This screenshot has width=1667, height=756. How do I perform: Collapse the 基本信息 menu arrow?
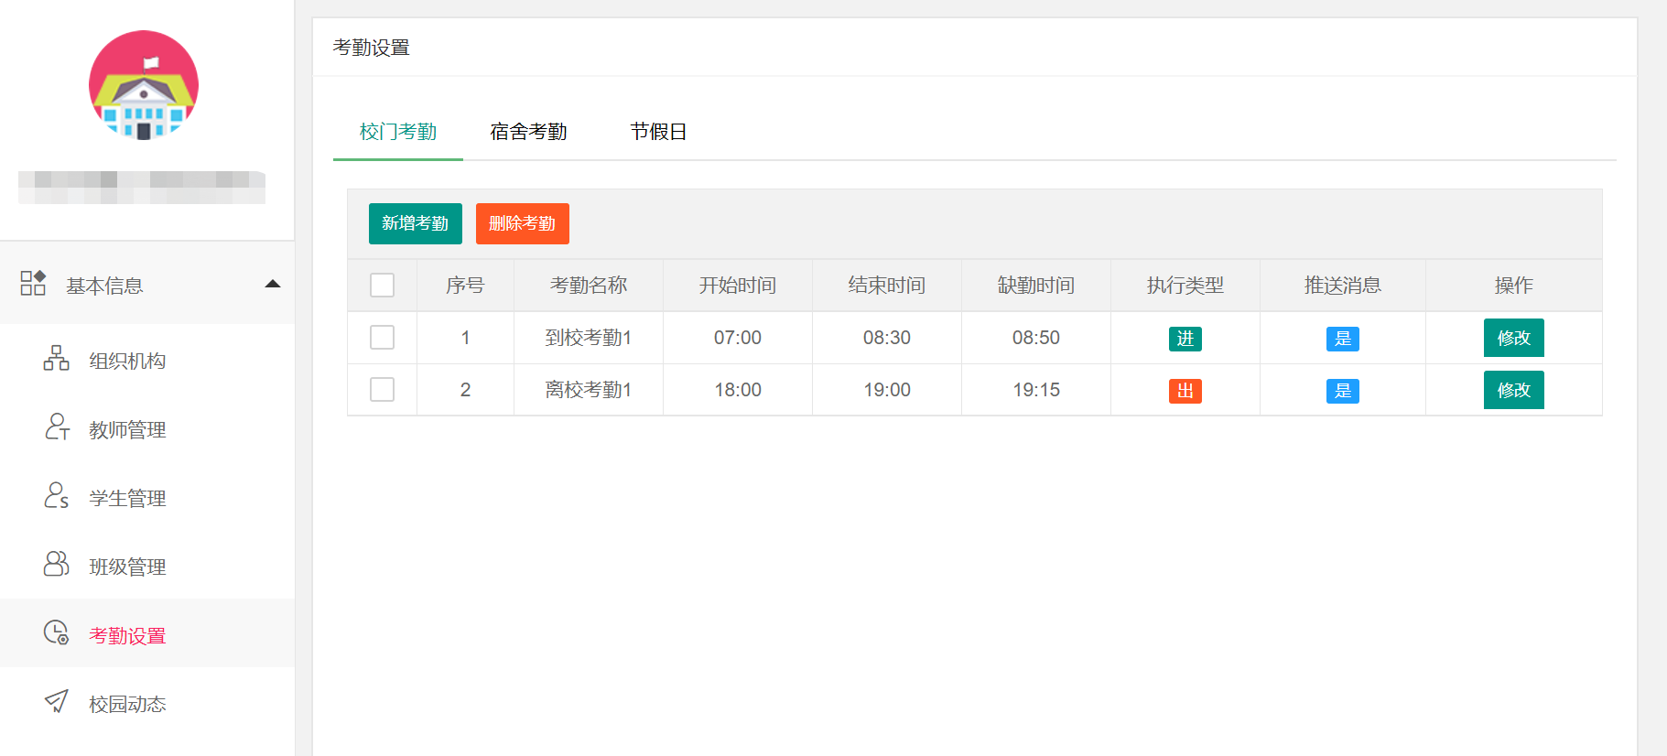pos(272,284)
